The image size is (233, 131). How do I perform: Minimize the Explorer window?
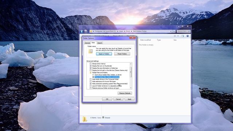(179, 27)
